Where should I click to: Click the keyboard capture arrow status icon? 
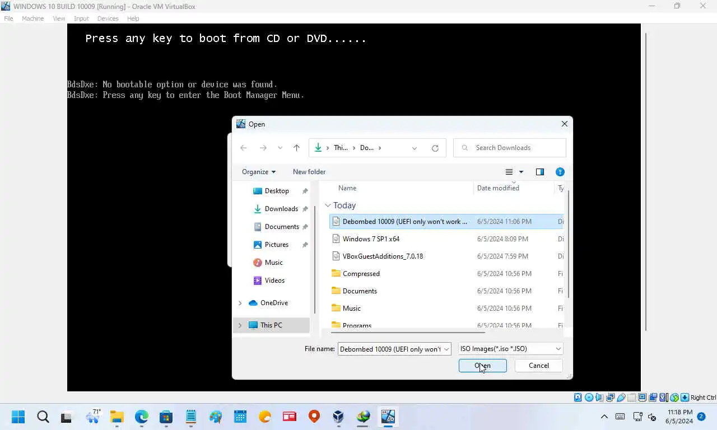(x=685, y=398)
